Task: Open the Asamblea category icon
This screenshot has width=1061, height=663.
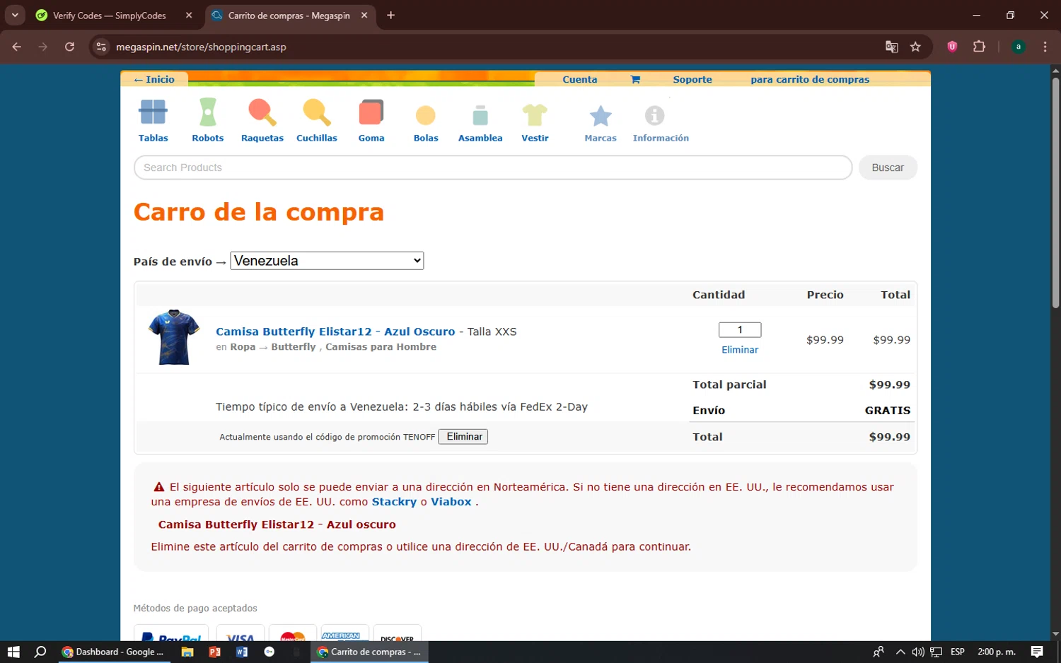Action: (480, 115)
